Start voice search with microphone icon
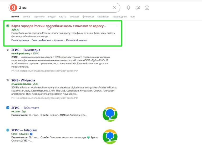Image resolution: width=202 pixels, height=145 pixels. 128,8
